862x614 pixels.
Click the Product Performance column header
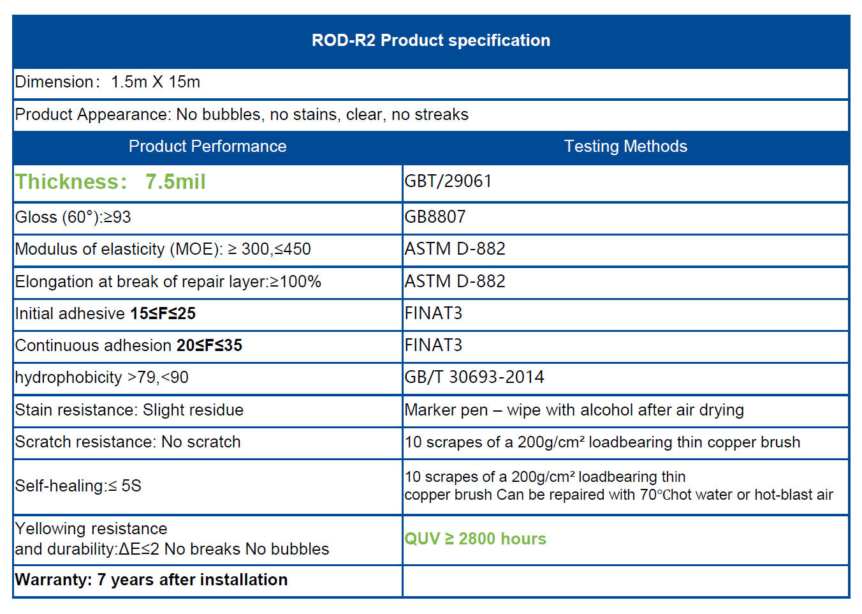tap(207, 147)
